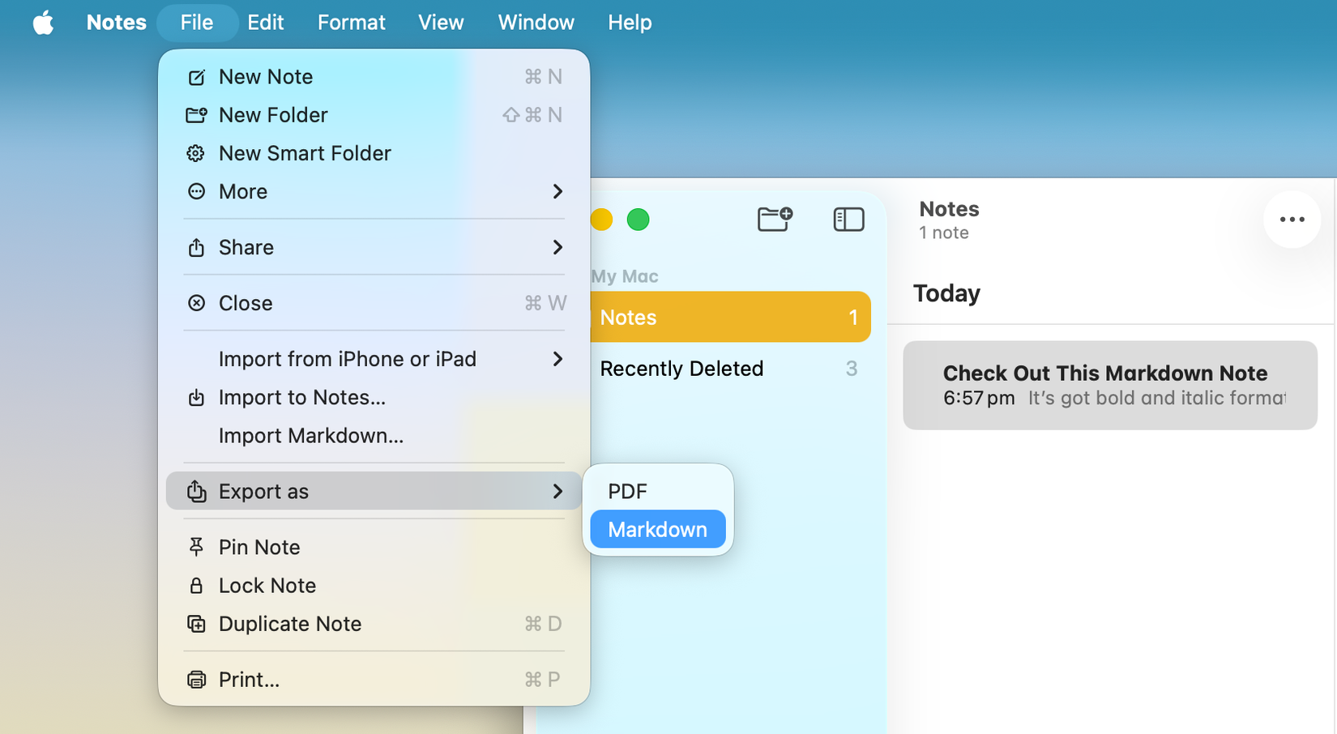Screen dimensions: 1337x734
Task: Choose New Smart Folder menu item
Action: [x=374, y=153]
